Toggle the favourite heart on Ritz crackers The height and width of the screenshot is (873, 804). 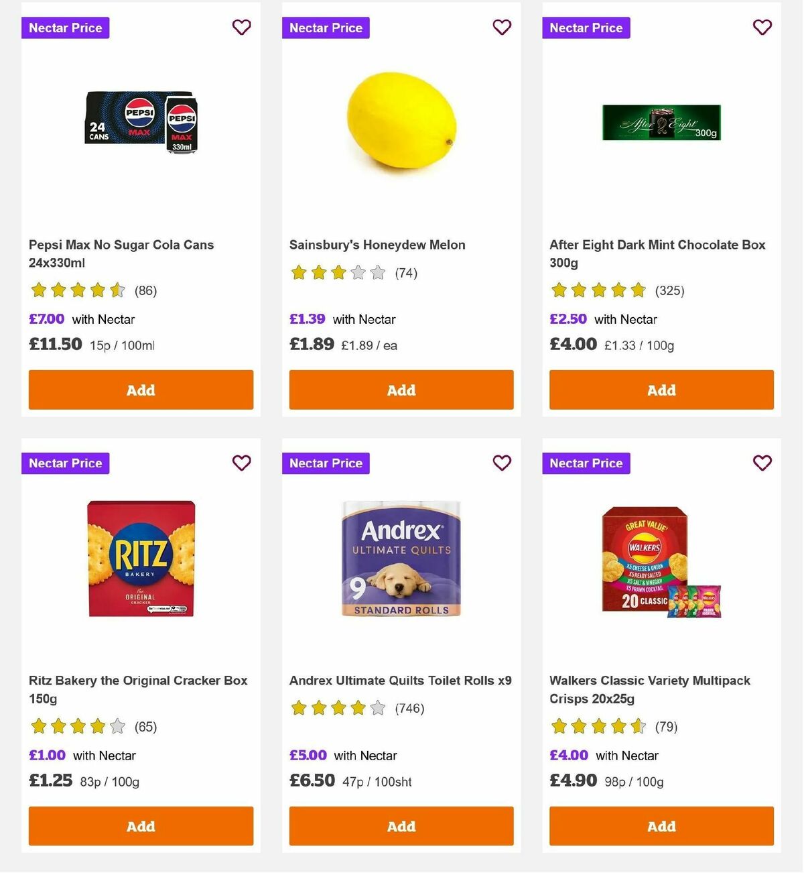pos(241,463)
